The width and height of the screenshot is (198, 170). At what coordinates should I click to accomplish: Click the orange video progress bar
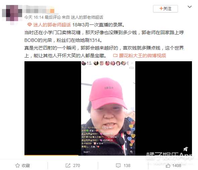coord(51,155)
